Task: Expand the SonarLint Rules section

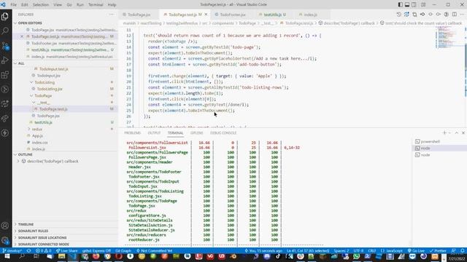Action: coord(33,231)
